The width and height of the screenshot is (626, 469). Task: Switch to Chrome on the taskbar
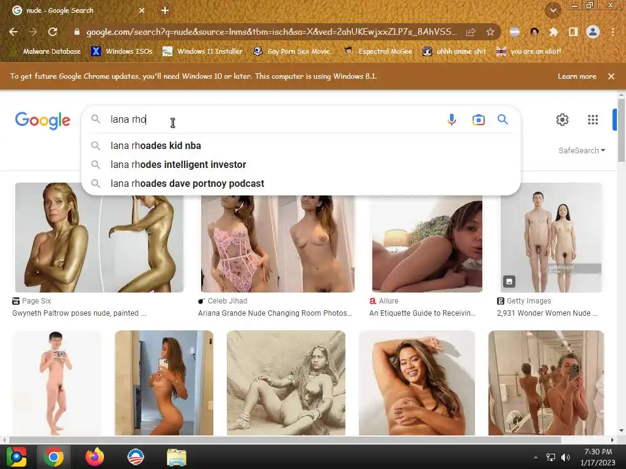[54, 457]
